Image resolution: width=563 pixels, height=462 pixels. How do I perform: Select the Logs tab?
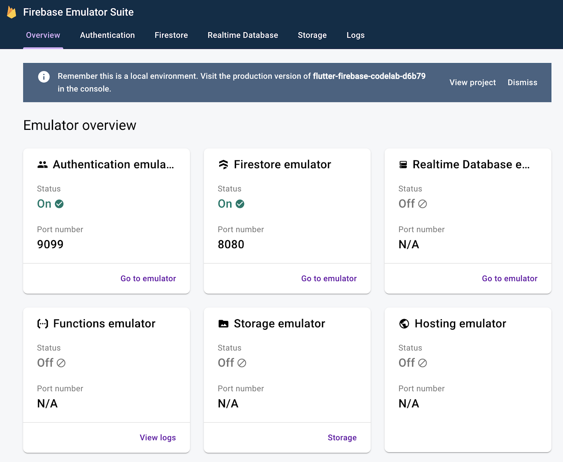click(x=355, y=35)
